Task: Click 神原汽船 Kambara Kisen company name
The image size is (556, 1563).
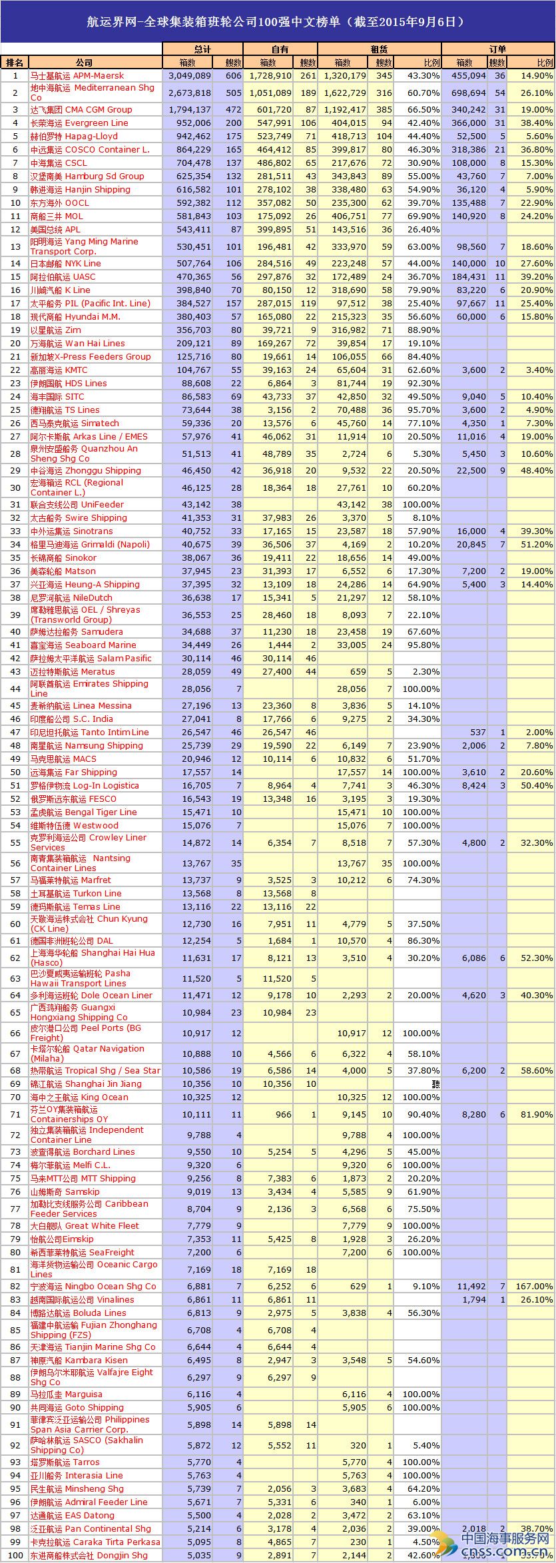Action: [x=79, y=1361]
